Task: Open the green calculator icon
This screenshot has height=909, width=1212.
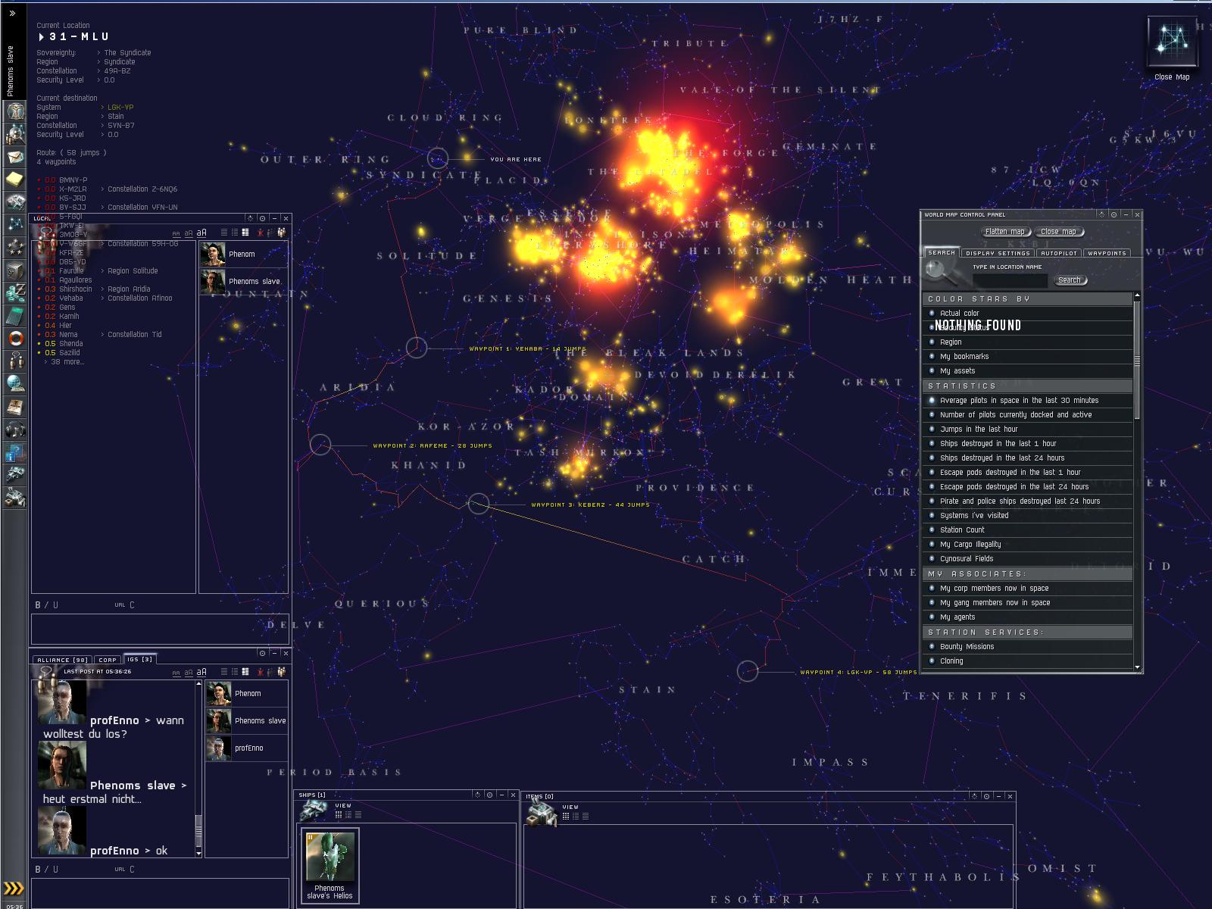Action: (15, 316)
